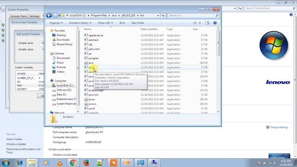Image resolution: width=297 pixels, height=167 pixels.
Task: Select the jabswitch file icon
Action: [86, 49]
